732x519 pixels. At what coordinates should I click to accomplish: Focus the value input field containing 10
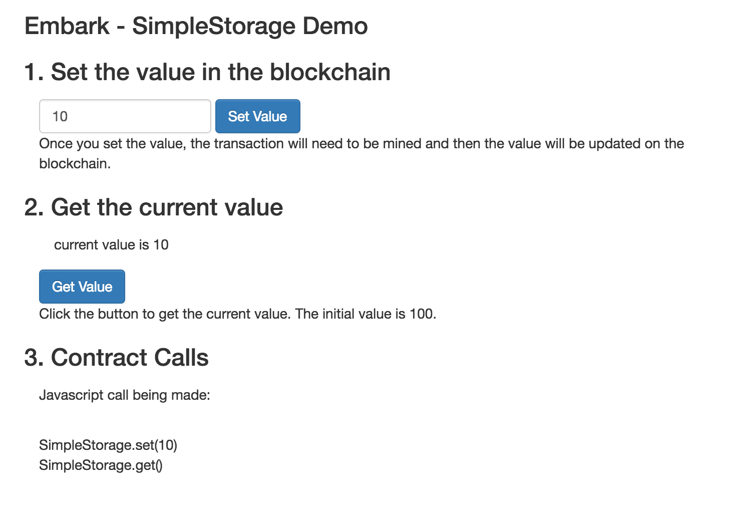click(125, 116)
